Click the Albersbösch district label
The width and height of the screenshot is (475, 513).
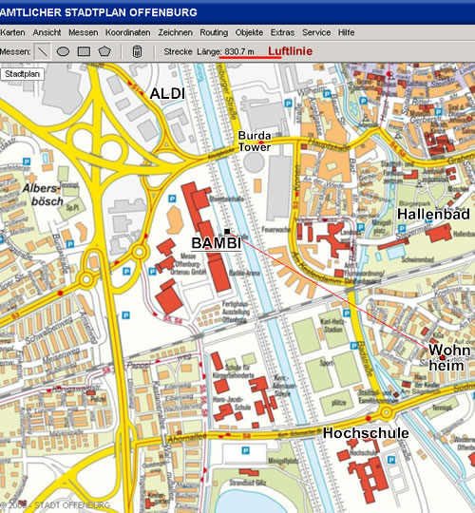43,195
